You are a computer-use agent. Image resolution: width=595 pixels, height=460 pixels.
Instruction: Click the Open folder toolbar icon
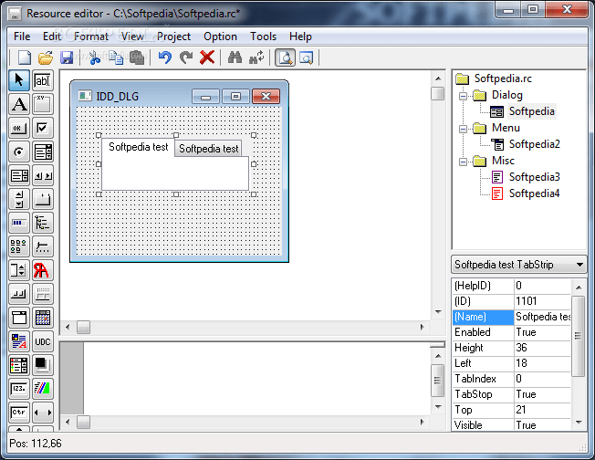pyautogui.click(x=46, y=57)
